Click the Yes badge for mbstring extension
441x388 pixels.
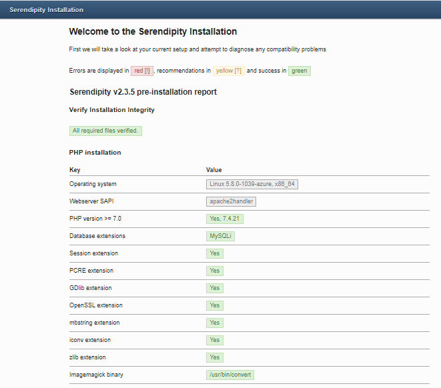pyautogui.click(x=214, y=323)
